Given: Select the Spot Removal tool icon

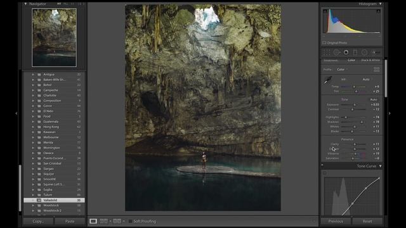Looking at the screenshot, I should coord(336,53).
